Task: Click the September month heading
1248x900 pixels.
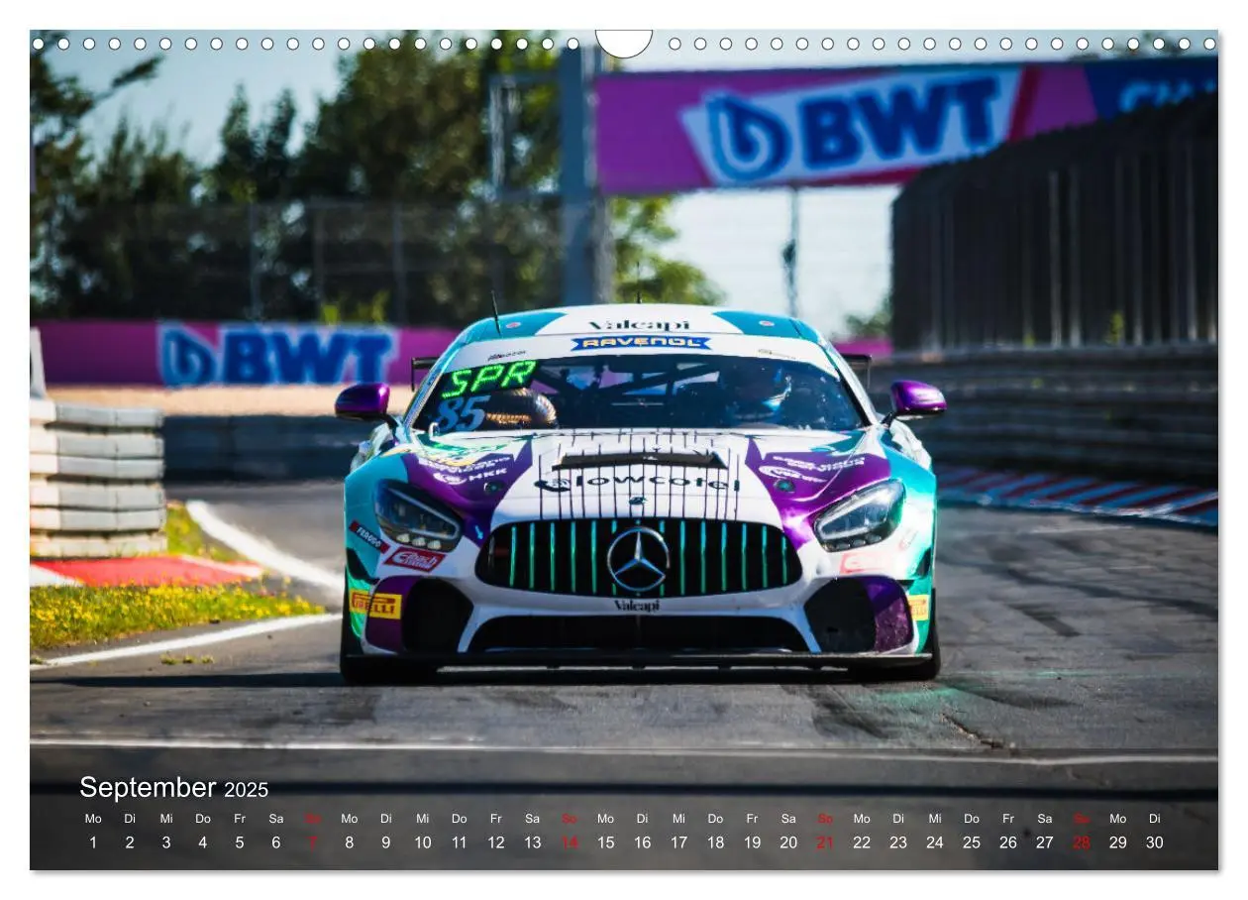Action: [148, 788]
